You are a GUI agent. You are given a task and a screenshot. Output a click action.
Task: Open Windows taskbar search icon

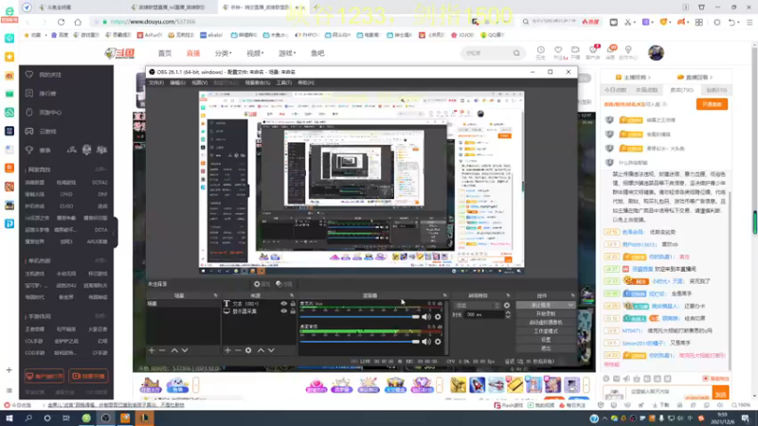click(28, 418)
